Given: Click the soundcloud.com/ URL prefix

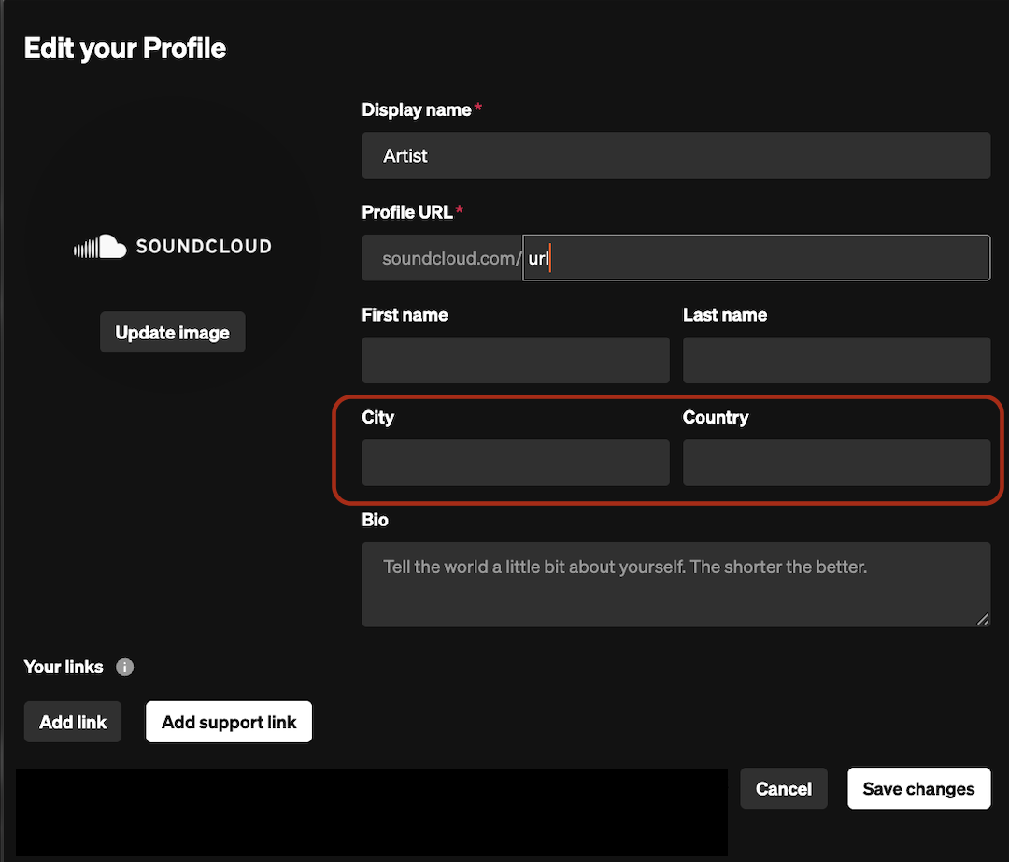Looking at the screenshot, I should tap(452, 258).
